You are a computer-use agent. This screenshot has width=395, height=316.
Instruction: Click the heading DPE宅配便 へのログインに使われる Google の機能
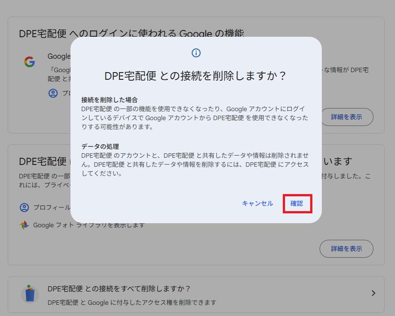coord(132,33)
